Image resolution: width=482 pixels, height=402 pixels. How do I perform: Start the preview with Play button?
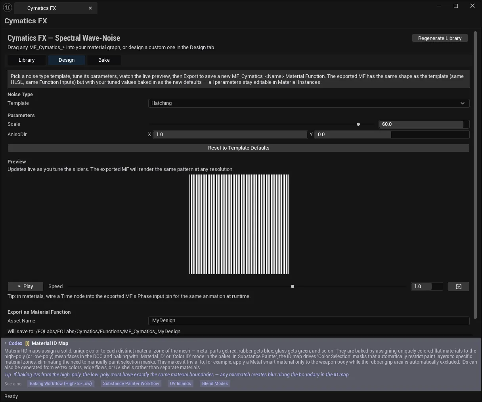26,286
